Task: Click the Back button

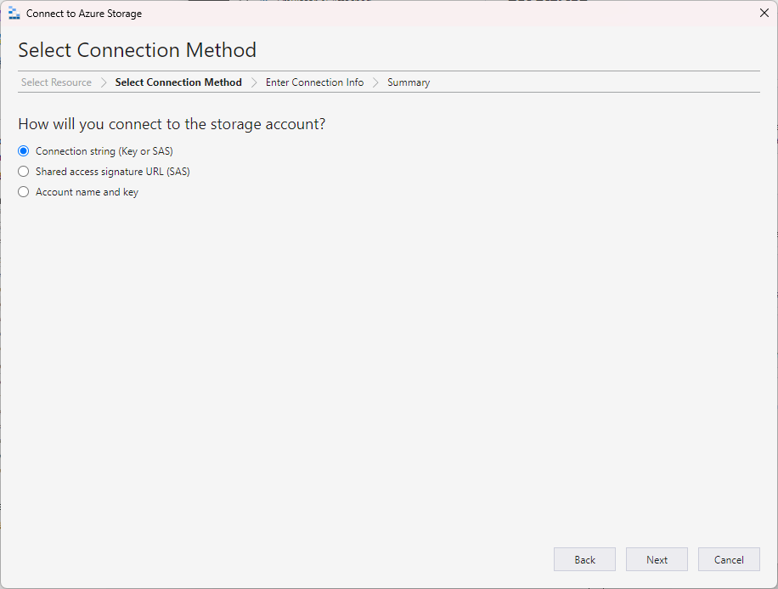Action: pyautogui.click(x=584, y=560)
